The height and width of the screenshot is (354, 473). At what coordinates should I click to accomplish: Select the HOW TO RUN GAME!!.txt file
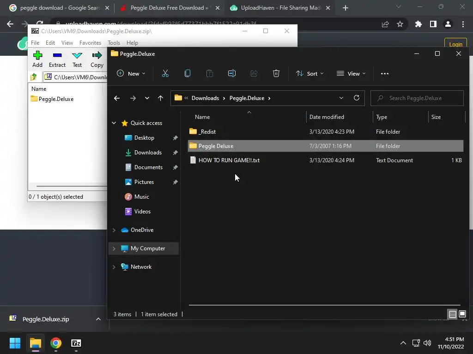326,160
